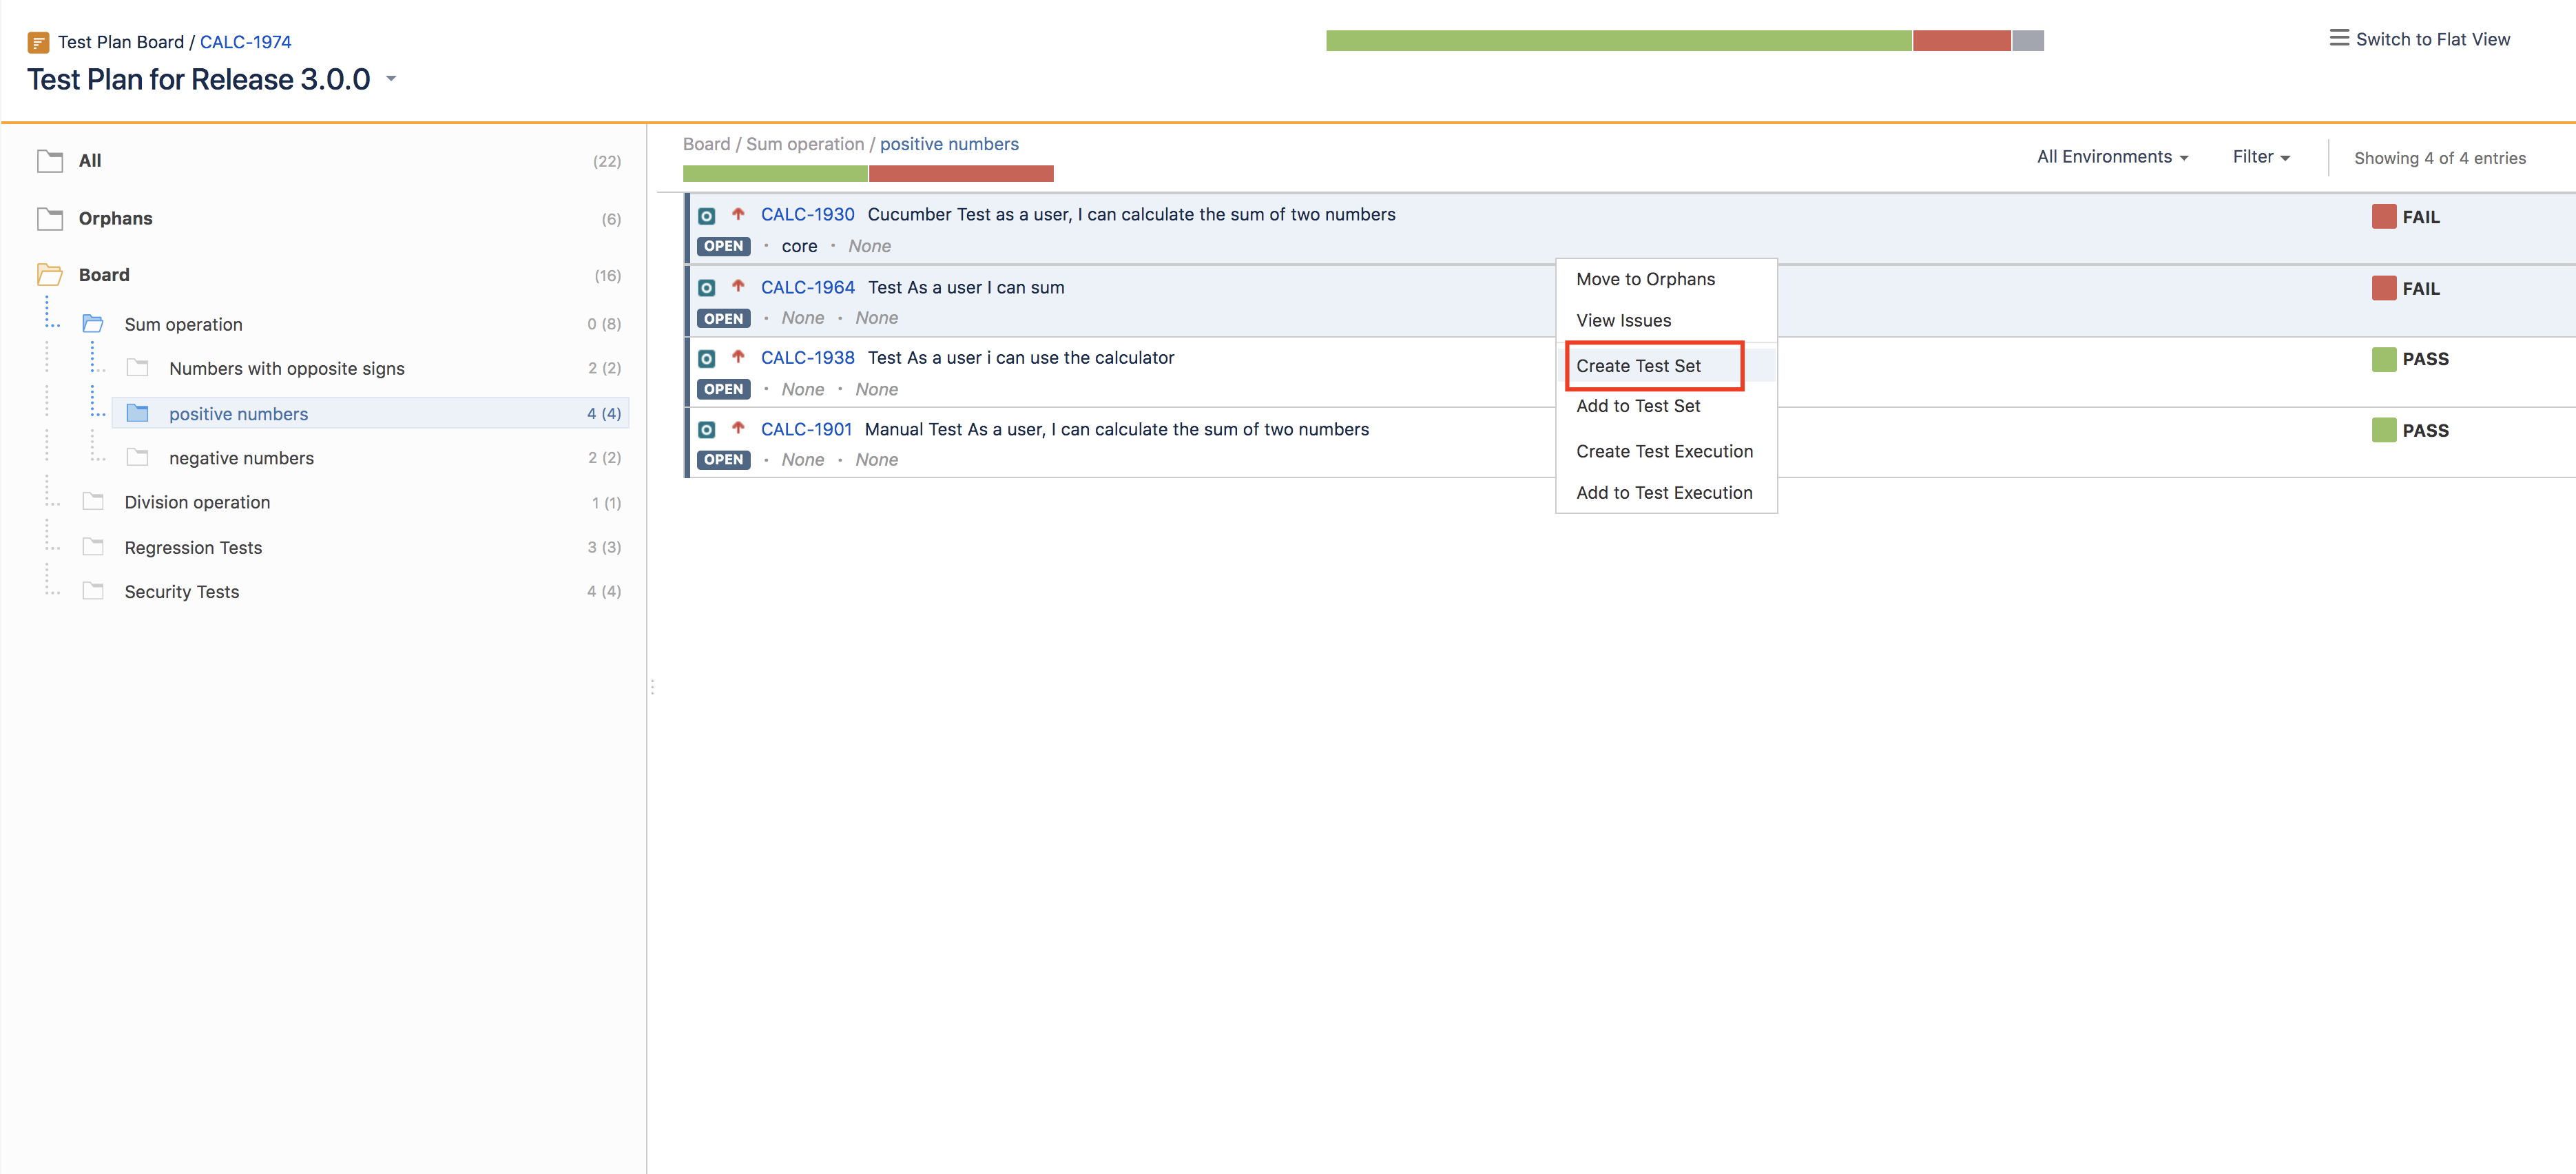Click the overall green passed progress segment
Image resolution: width=2576 pixels, height=1174 pixels.
[1618, 41]
